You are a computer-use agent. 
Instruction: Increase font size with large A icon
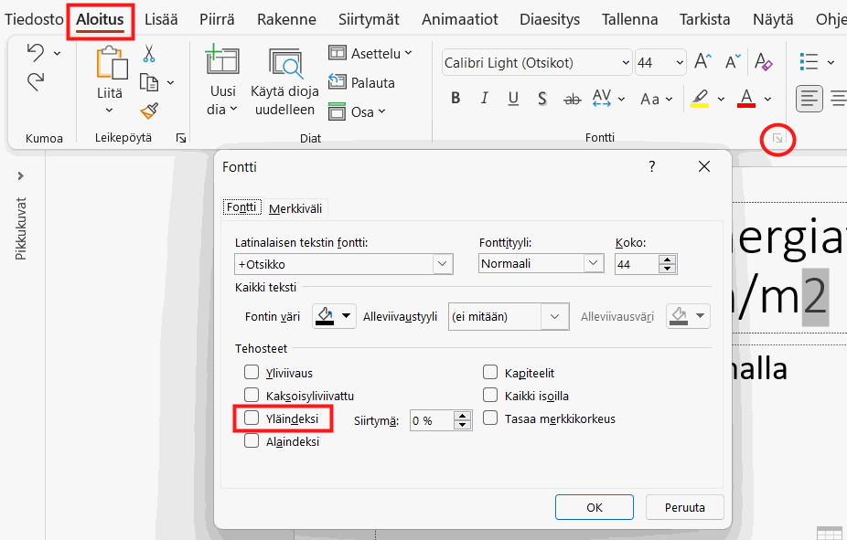click(702, 61)
